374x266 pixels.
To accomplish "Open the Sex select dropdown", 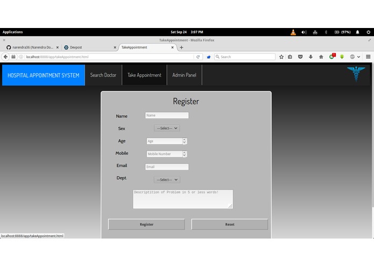I will pyautogui.click(x=167, y=128).
